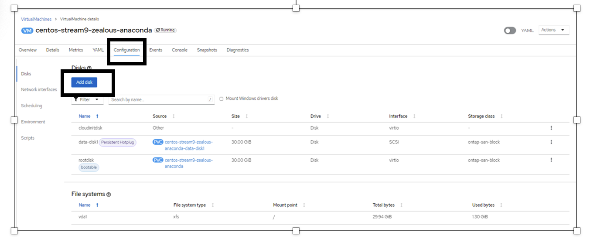Open the Disks help icon
Screen dimensions: 614x246
[x=89, y=68]
